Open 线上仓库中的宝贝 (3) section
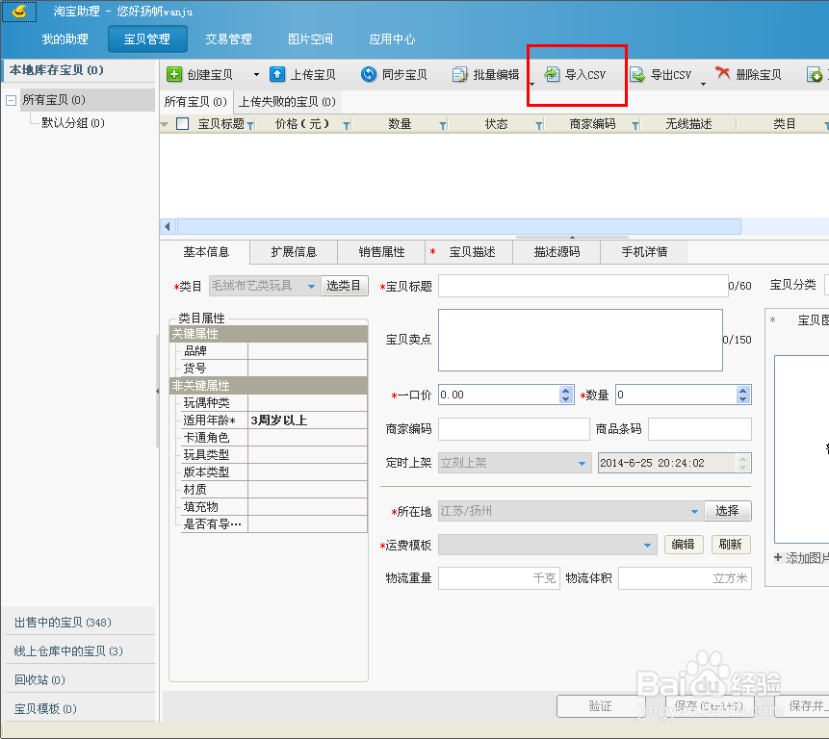829x739 pixels. (80, 650)
